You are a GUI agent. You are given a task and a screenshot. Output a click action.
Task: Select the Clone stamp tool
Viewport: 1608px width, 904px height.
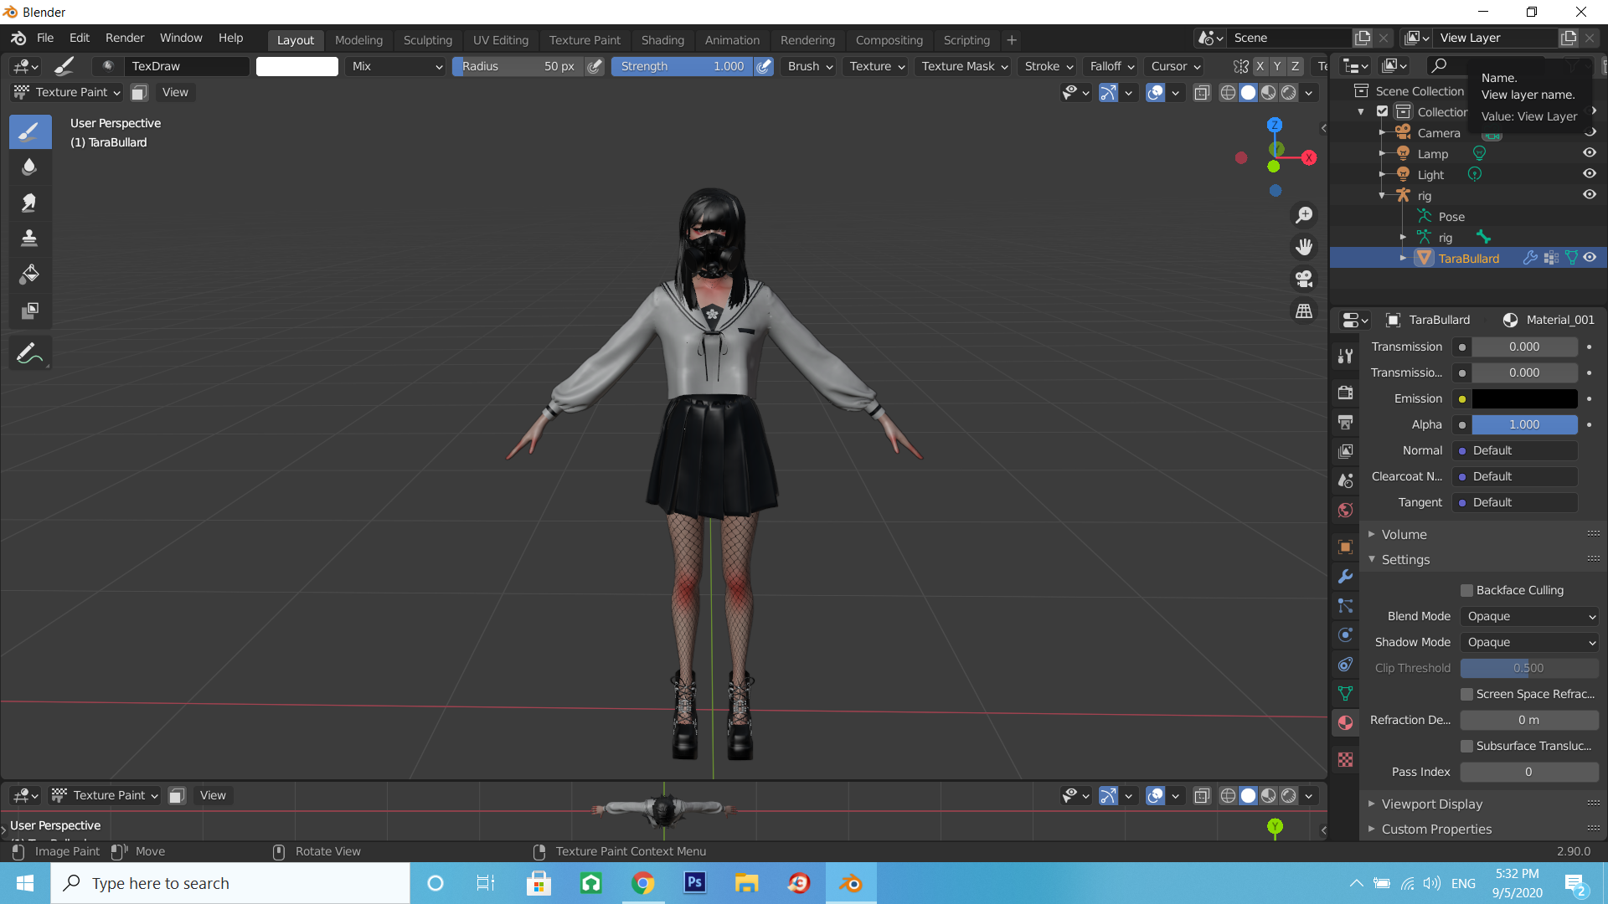(29, 239)
